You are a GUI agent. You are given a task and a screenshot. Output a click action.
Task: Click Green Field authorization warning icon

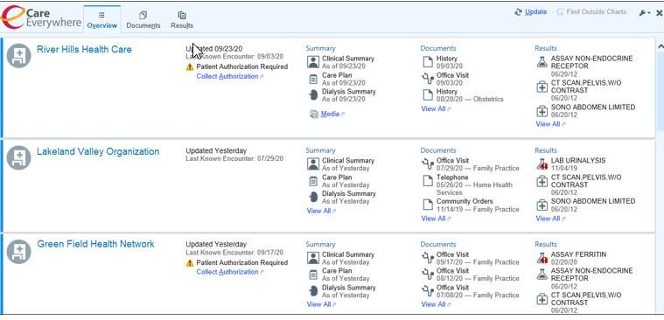(190, 263)
